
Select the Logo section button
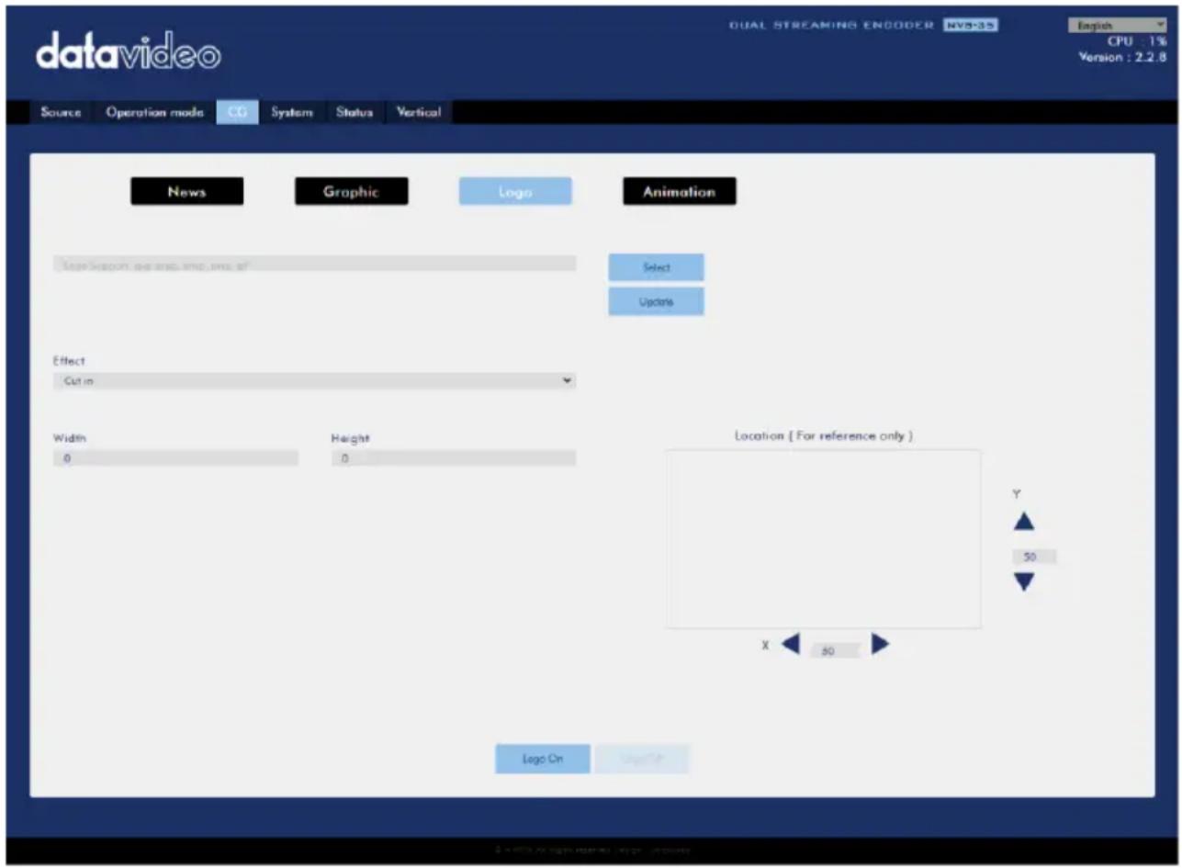pos(515,191)
